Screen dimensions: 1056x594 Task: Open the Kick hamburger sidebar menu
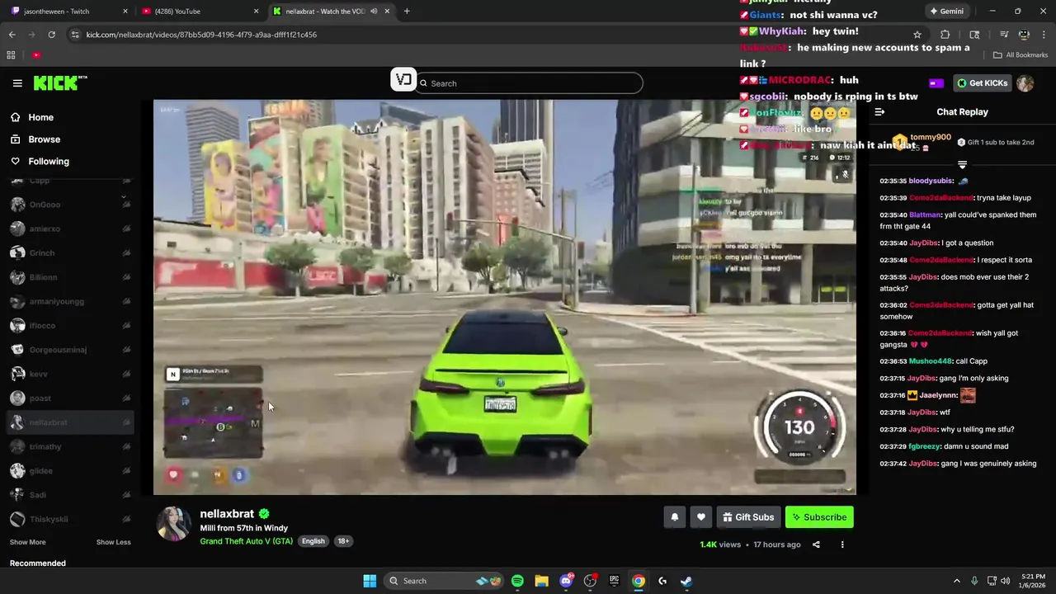point(17,83)
